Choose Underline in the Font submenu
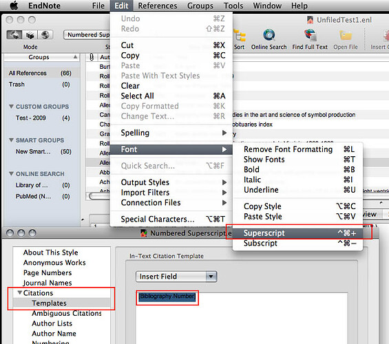 point(297,190)
